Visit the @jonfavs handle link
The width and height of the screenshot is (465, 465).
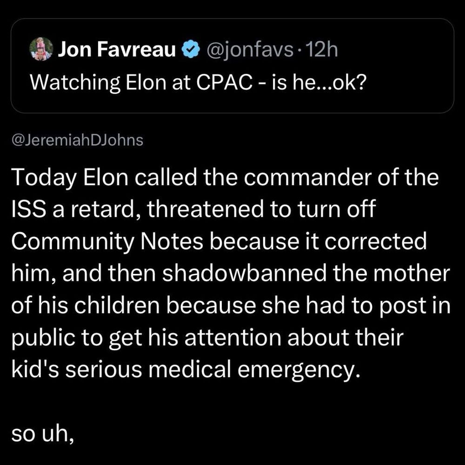[x=250, y=50]
